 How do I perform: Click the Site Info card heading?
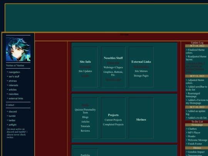(85, 62)
